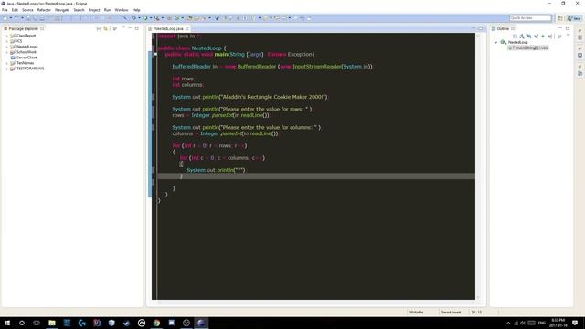
Task: Click the System.out.println("*") code line
Action: coord(216,170)
